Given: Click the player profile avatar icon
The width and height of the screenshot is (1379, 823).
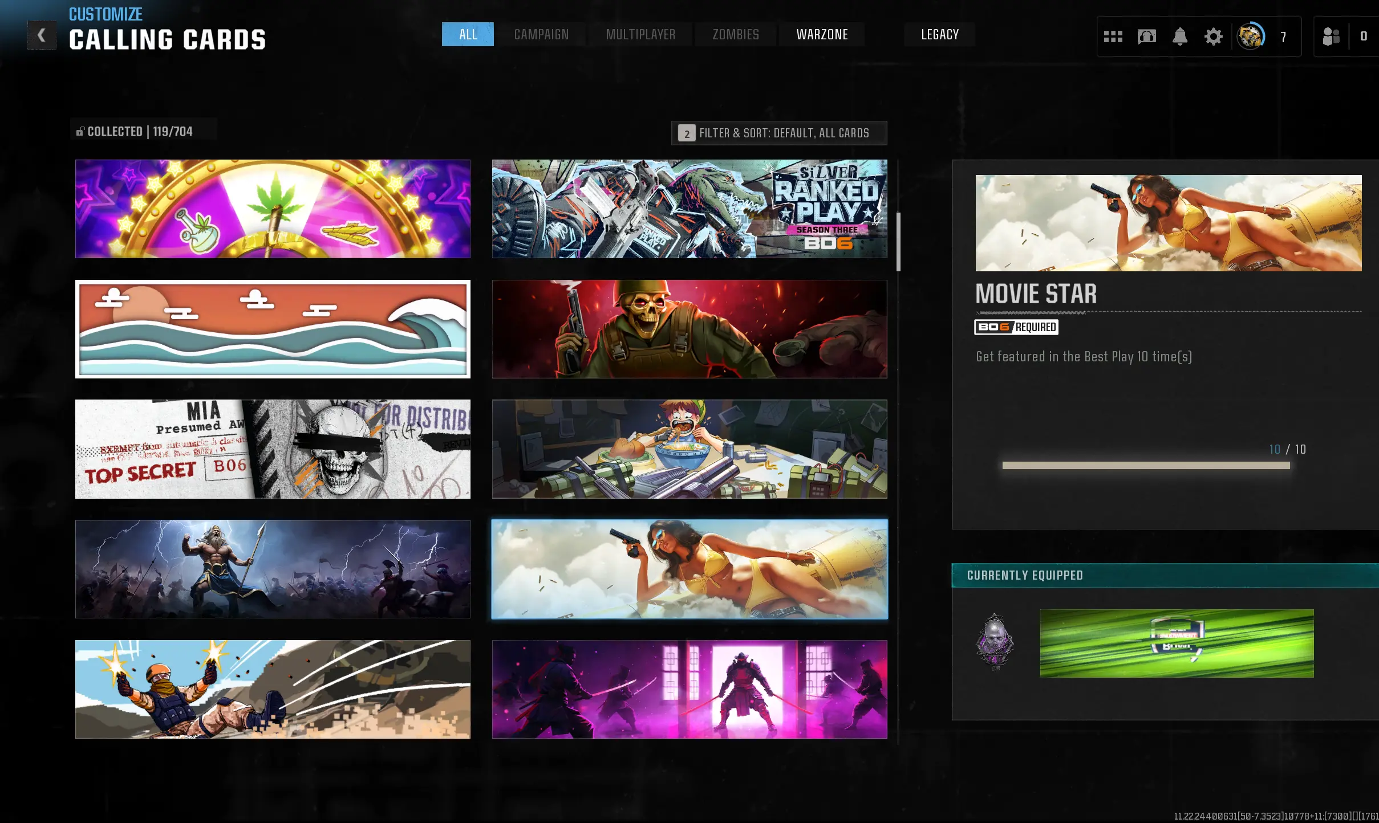Looking at the screenshot, I should [1250, 37].
